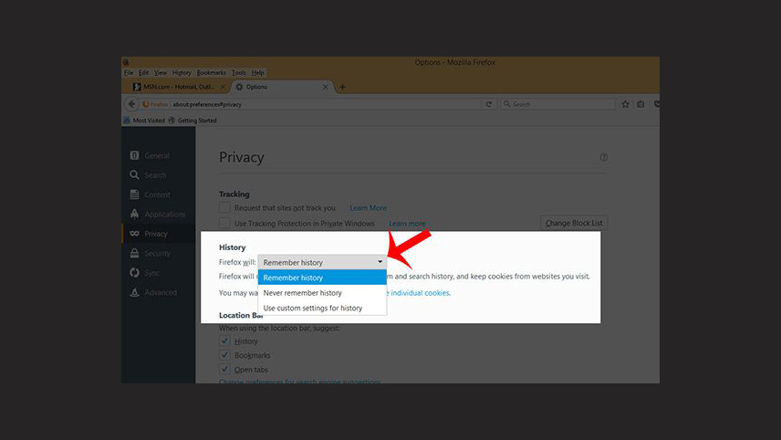Viewport: 781px width, 440px height.
Task: Bookmark this page with the star icon
Action: pyautogui.click(x=625, y=104)
